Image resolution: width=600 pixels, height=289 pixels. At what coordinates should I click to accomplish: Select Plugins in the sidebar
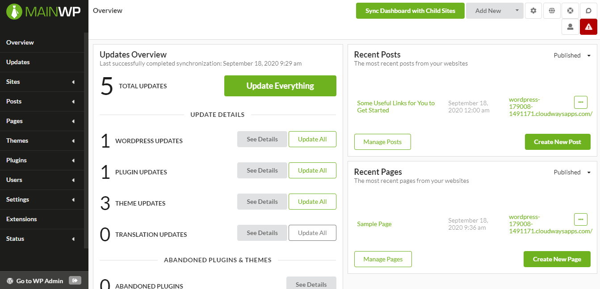coord(42,160)
